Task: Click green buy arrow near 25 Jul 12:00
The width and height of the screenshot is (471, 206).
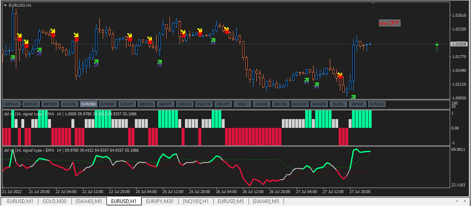Action: pyautogui.click(x=160, y=63)
